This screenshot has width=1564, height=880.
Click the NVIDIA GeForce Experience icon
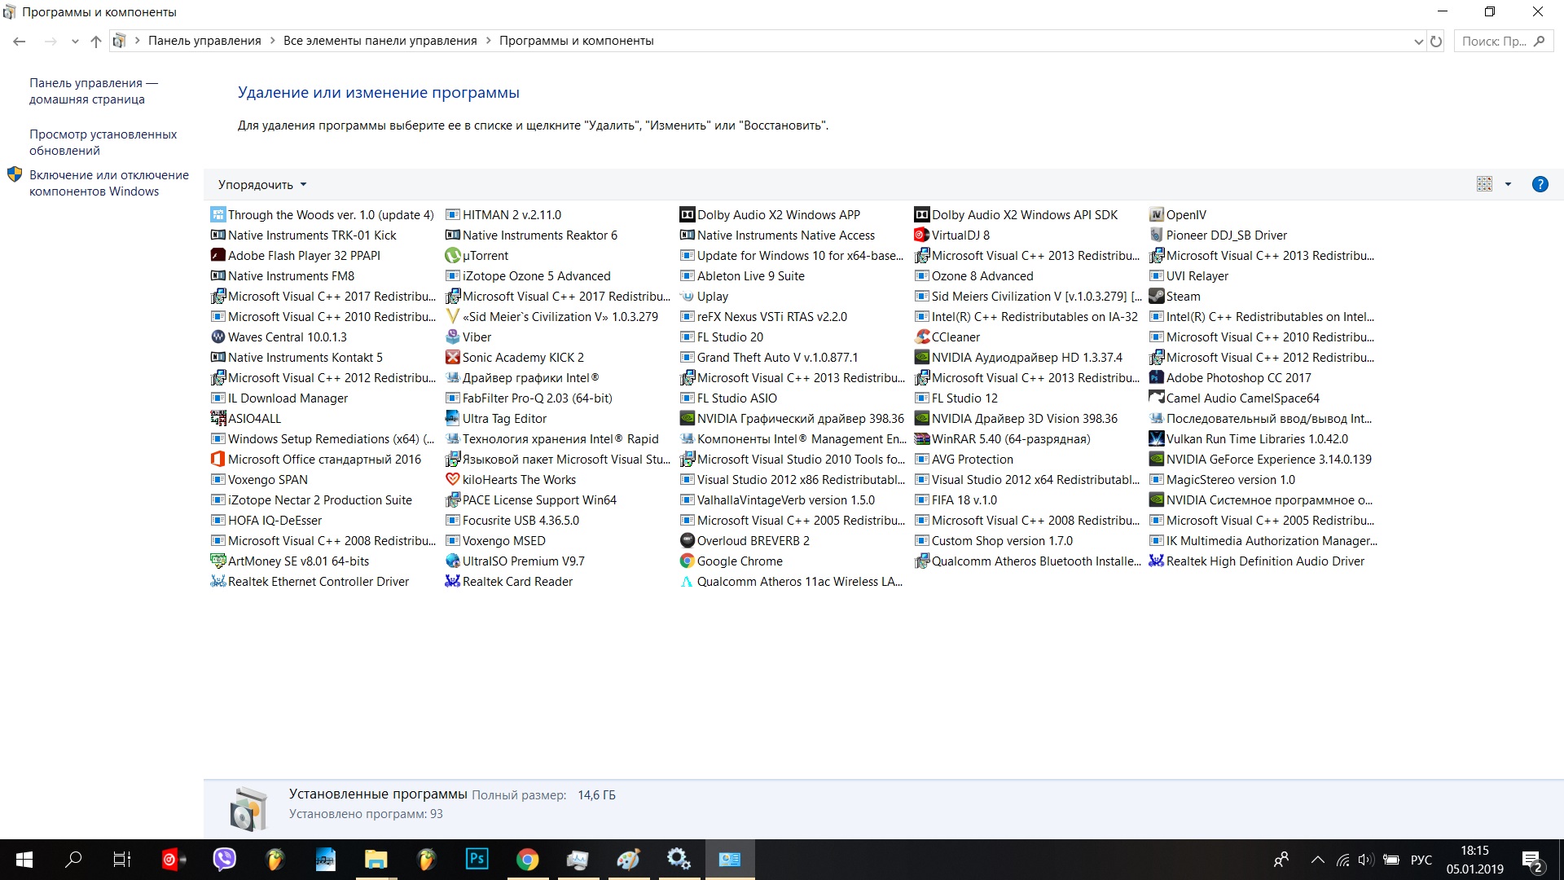tap(1157, 460)
